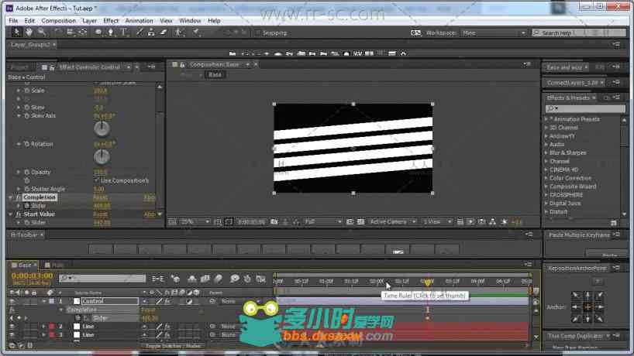Image resolution: width=634 pixels, height=356 pixels.
Task: Select the Puppet Pin tool
Action: coord(196,33)
